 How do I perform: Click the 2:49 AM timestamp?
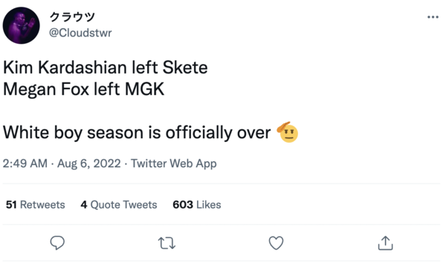tap(25, 163)
